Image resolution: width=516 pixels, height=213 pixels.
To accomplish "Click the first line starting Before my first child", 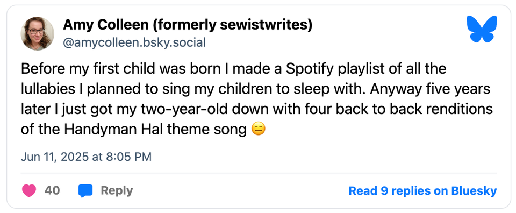I will (x=234, y=69).
